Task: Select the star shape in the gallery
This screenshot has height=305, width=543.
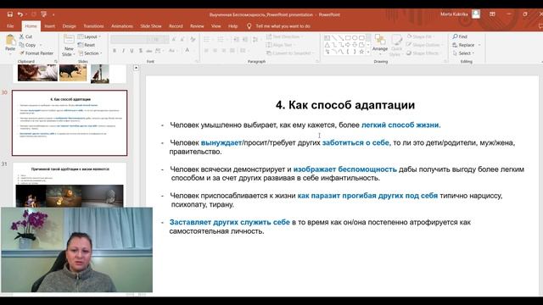Action: (x=362, y=52)
